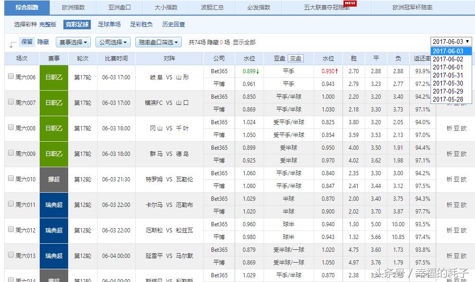Click the NEW badge on 五大联赛夺冠赔率 tab

pyautogui.click(x=350, y=3)
